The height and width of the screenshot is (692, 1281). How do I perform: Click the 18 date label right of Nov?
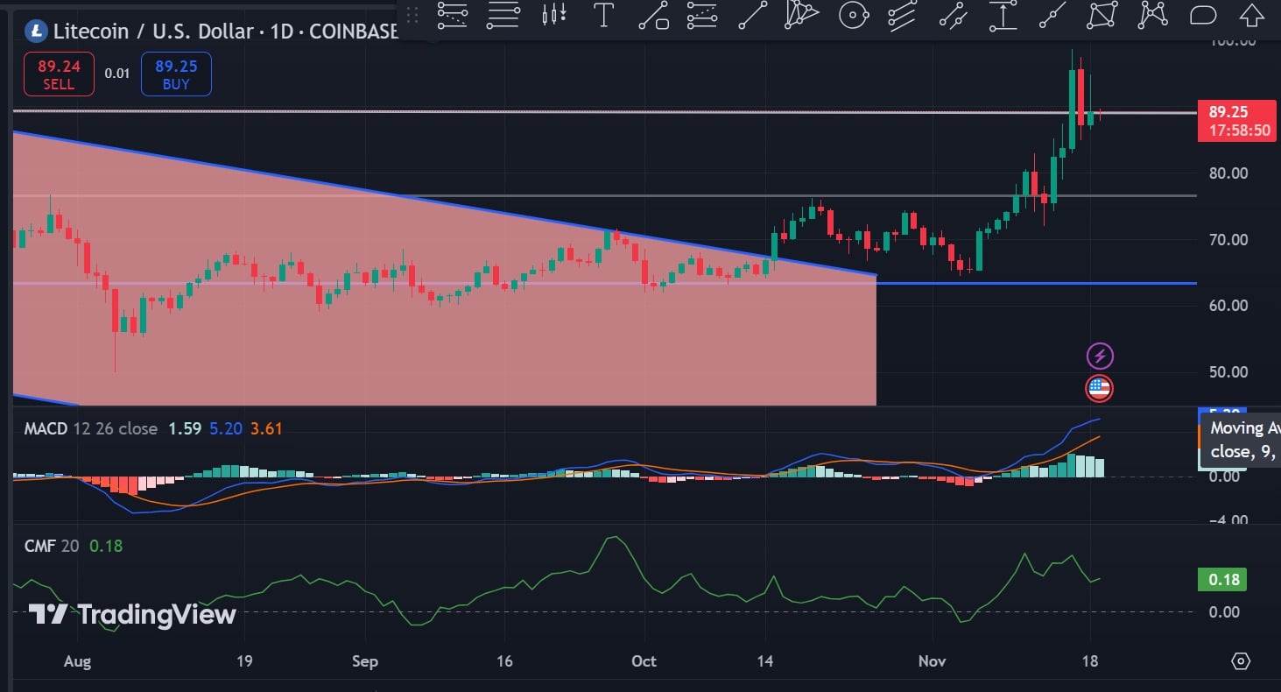click(x=1089, y=660)
